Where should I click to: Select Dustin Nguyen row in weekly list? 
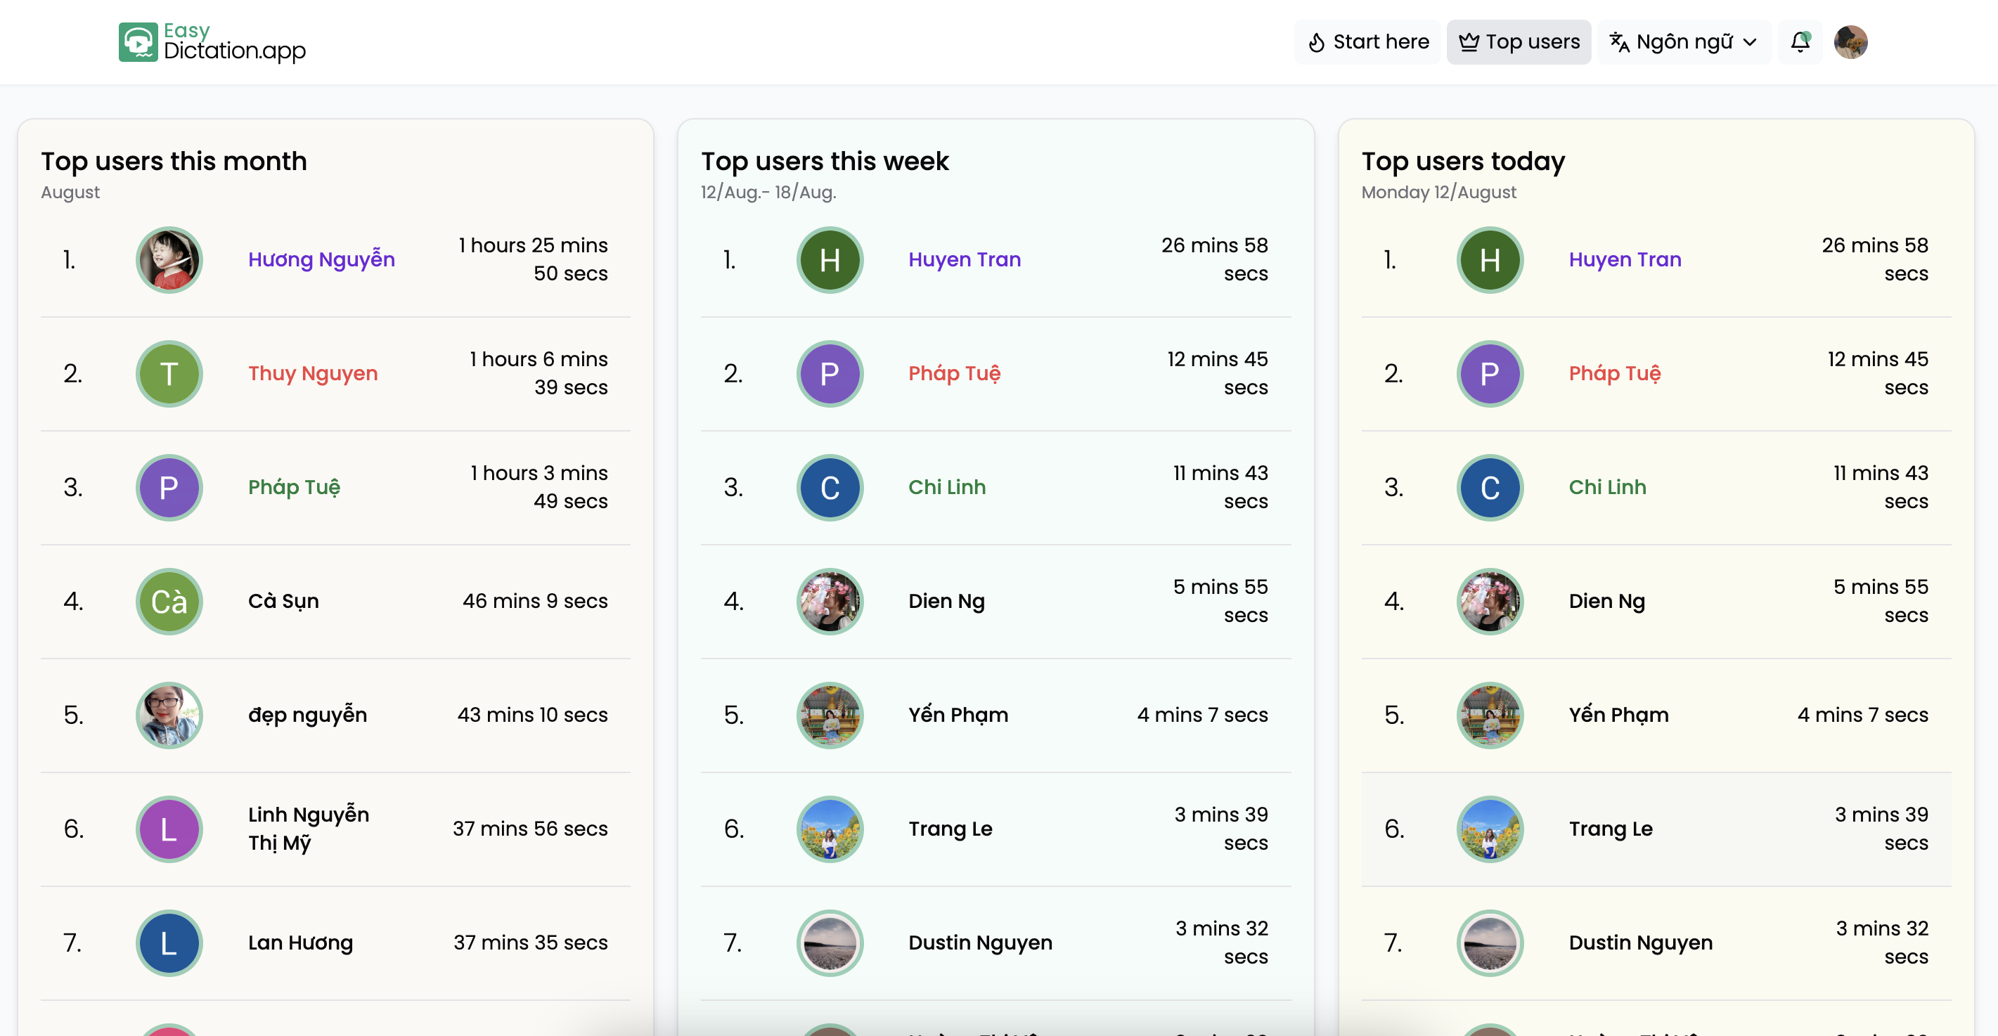point(995,943)
